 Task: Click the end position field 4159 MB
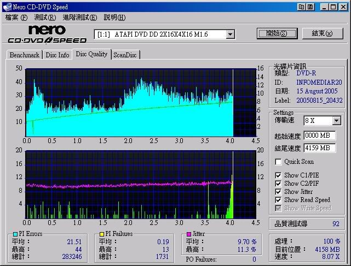pos(319,148)
